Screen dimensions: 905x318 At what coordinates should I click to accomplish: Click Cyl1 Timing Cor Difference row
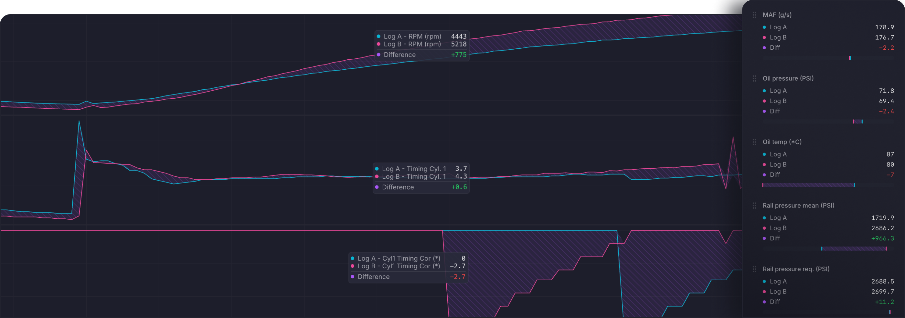click(408, 277)
